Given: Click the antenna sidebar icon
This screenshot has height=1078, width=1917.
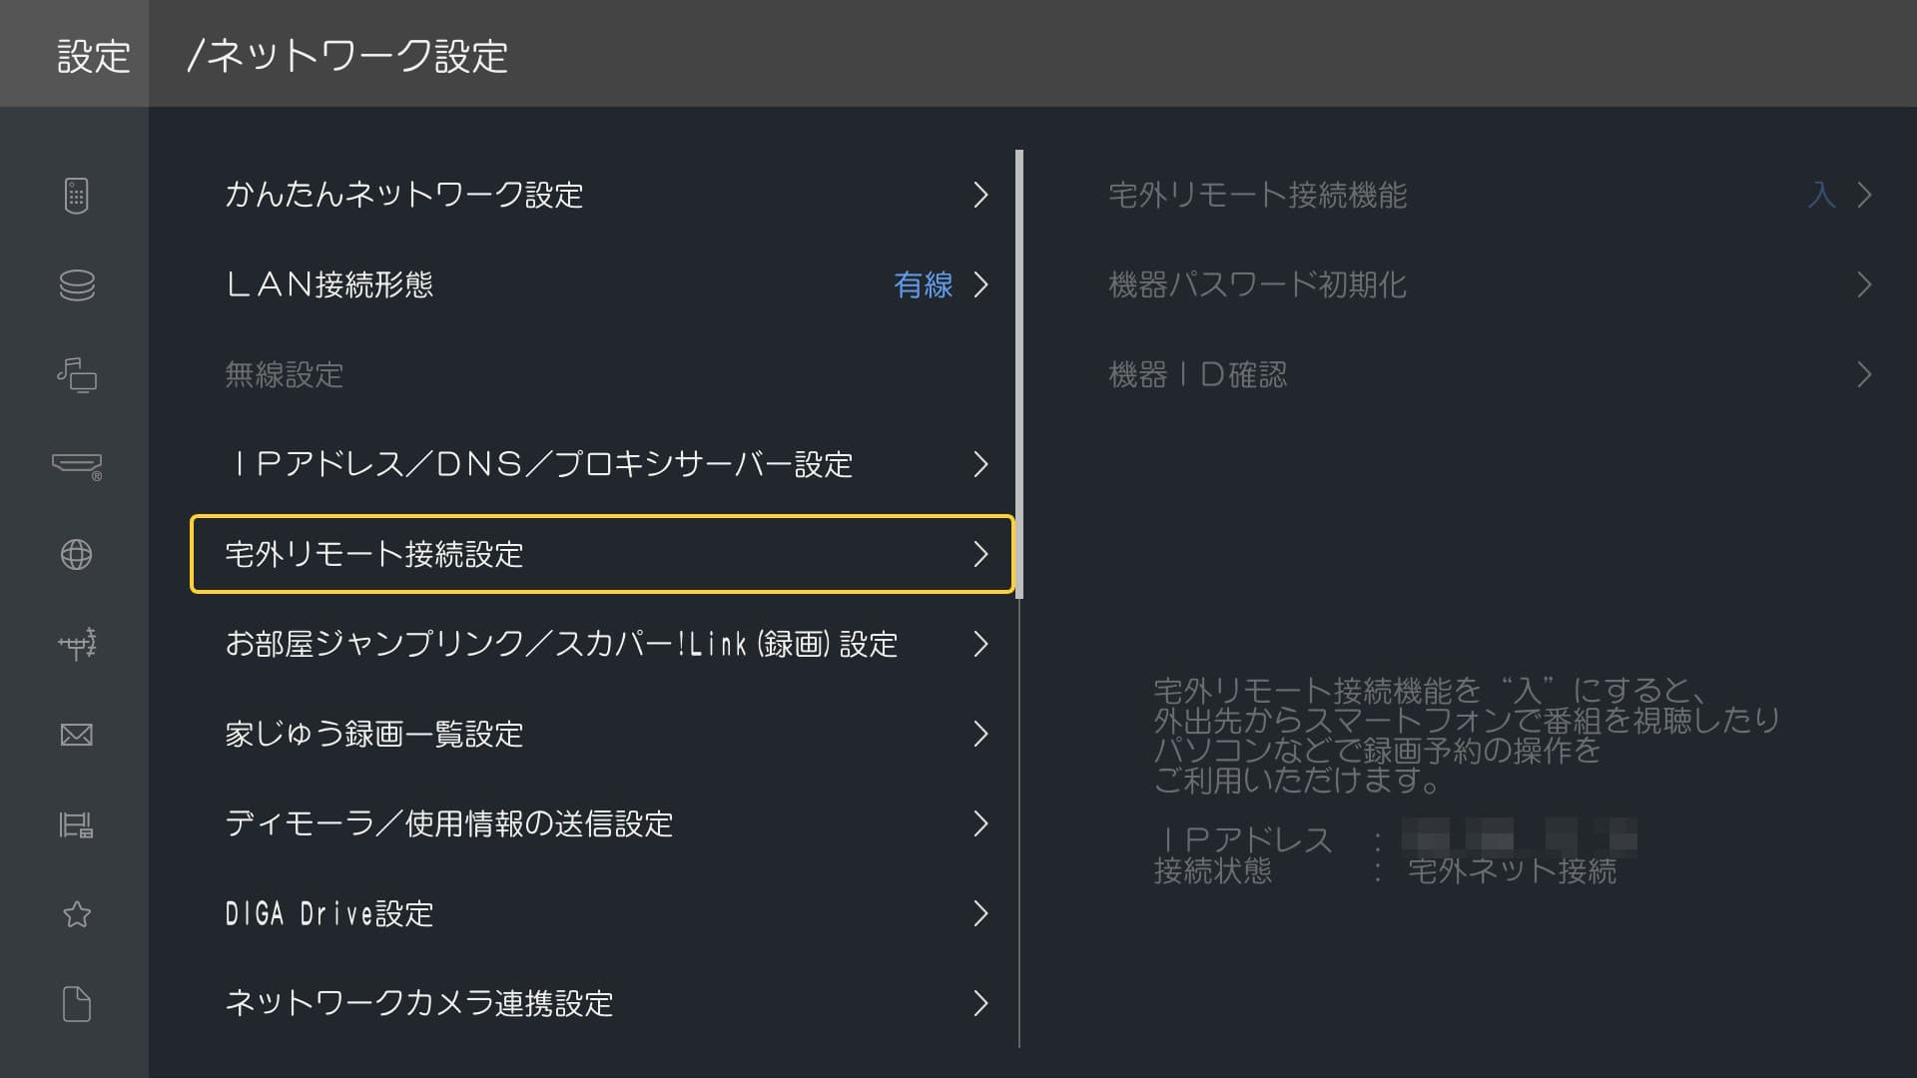Looking at the screenshot, I should click(x=76, y=644).
